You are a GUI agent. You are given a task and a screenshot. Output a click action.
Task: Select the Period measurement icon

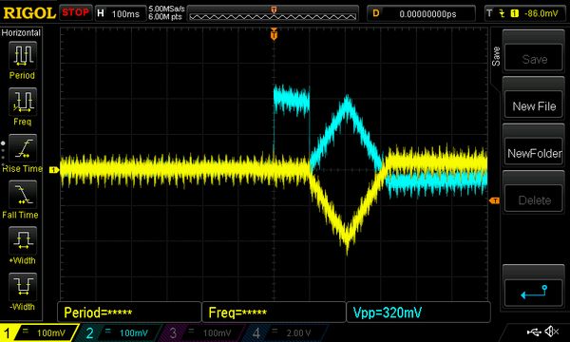click(23, 55)
